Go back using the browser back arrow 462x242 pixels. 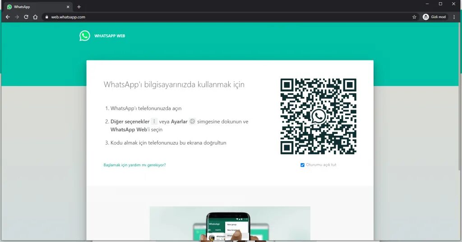coord(8,17)
